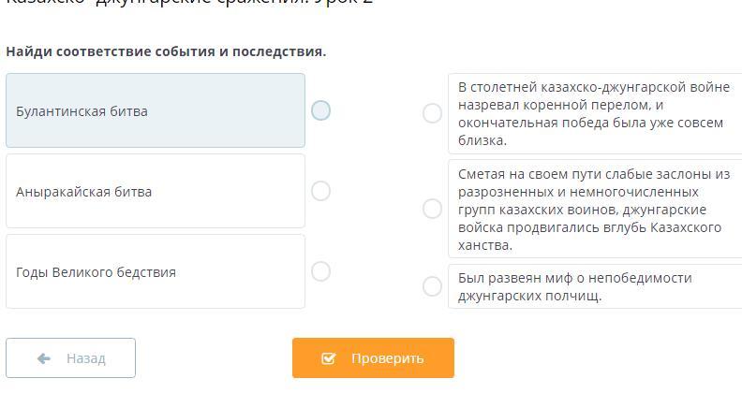Choose the Булантинская битва event card

pyautogui.click(x=156, y=110)
